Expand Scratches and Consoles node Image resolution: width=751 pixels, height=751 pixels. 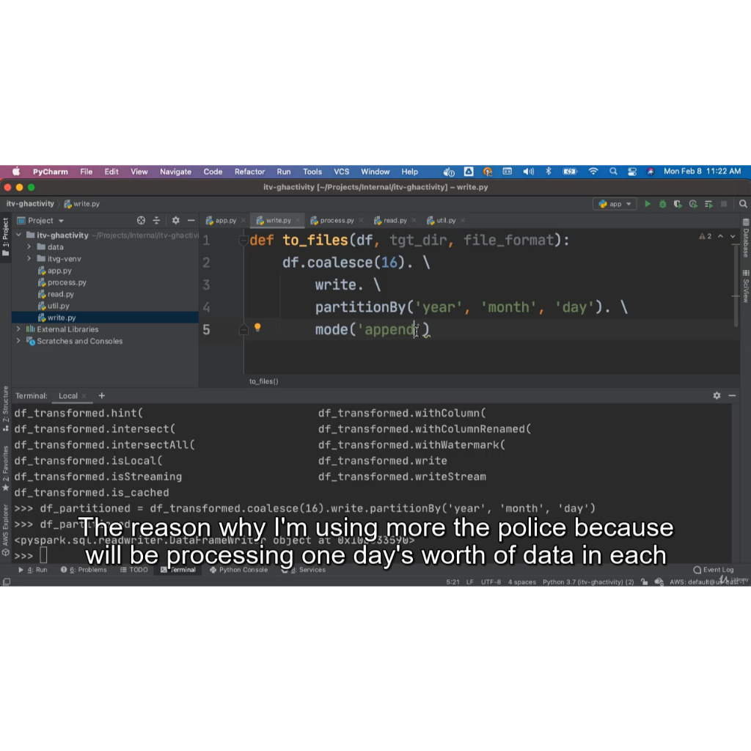pos(18,341)
